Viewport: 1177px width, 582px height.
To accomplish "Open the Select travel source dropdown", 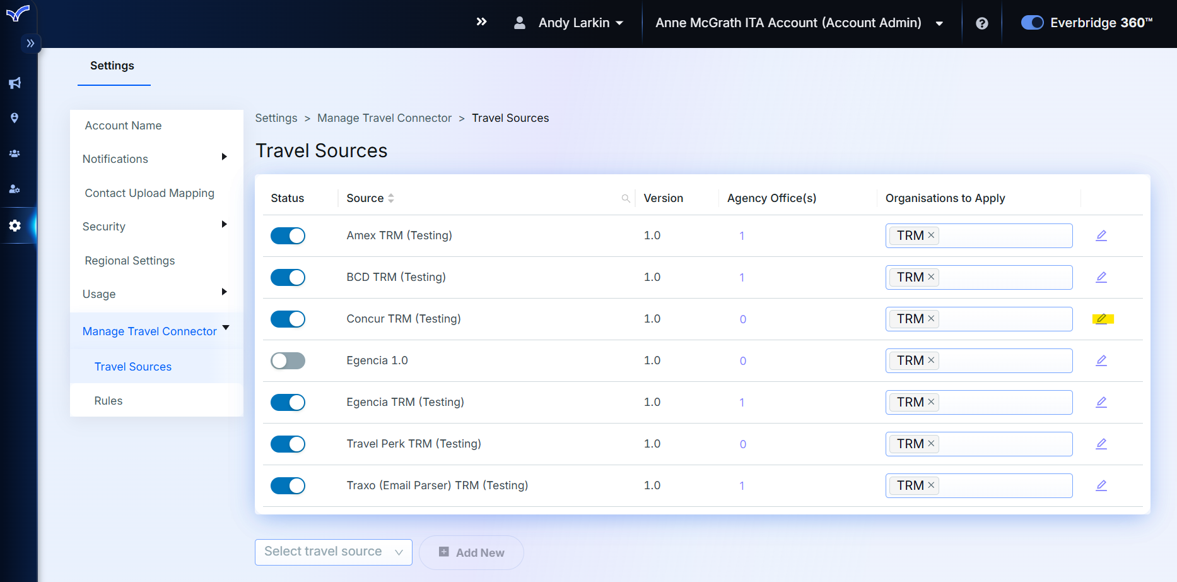I will pos(333,552).
